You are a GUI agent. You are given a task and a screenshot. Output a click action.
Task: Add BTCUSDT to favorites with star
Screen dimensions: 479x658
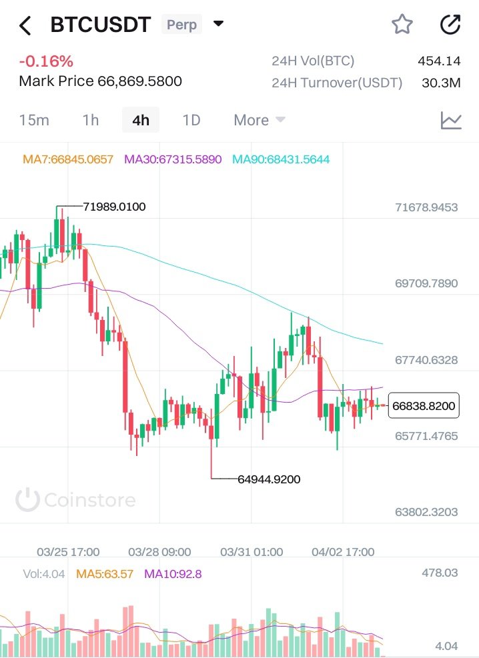[x=402, y=25]
